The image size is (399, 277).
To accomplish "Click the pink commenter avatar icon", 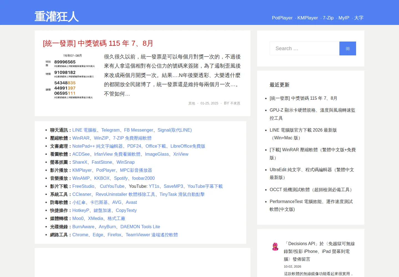I will [275, 247].
